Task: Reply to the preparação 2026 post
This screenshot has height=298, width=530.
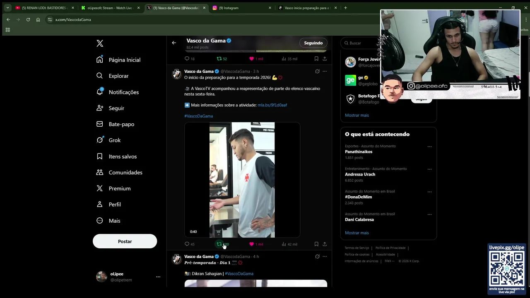Action: coord(190,244)
